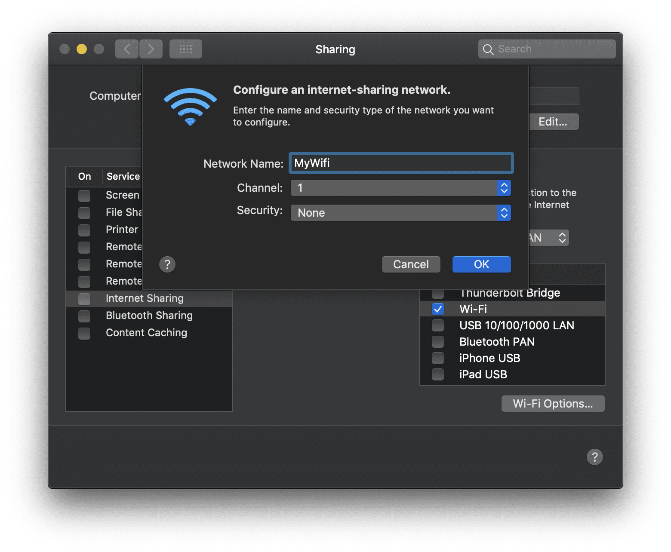
Task: Click the Channel stepper up arrow
Action: [503, 185]
